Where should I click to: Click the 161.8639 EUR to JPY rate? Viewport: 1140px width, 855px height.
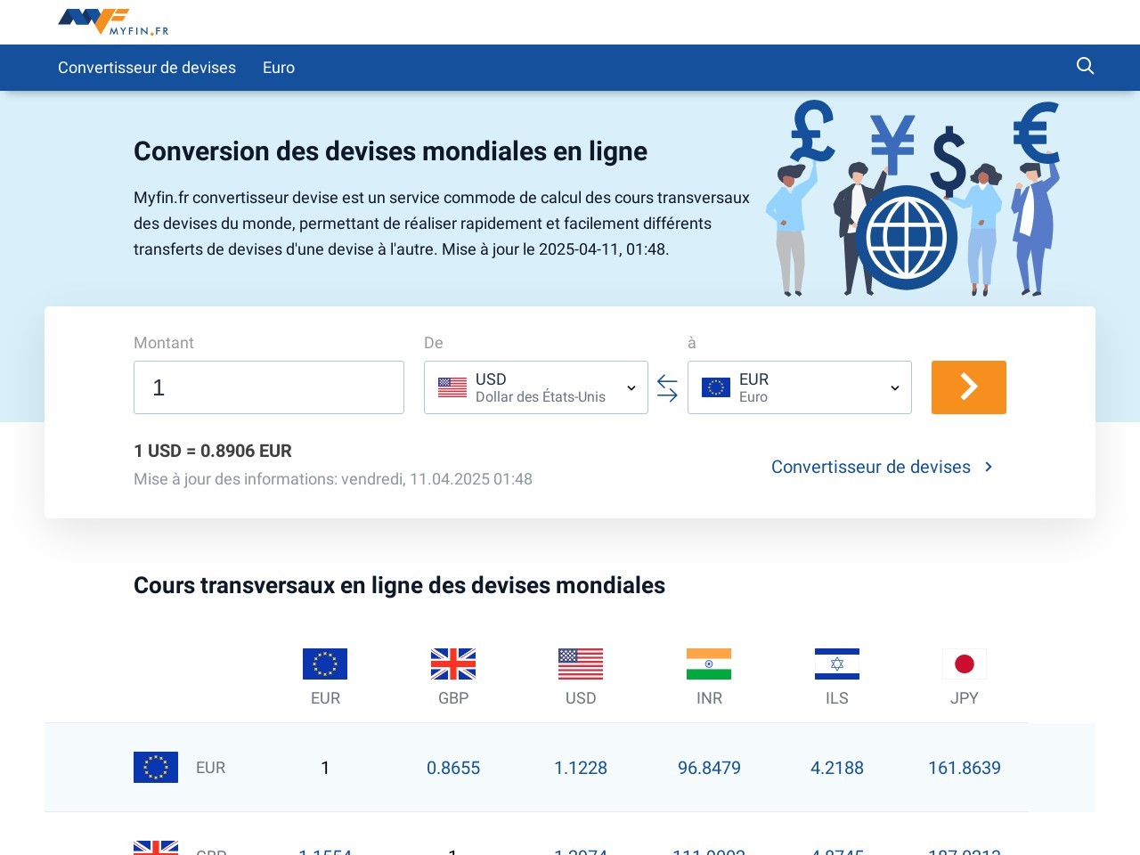[x=965, y=768]
